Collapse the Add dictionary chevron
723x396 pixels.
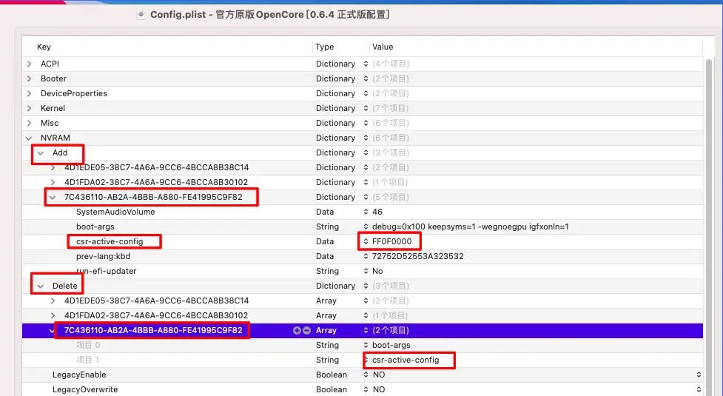tap(41, 152)
